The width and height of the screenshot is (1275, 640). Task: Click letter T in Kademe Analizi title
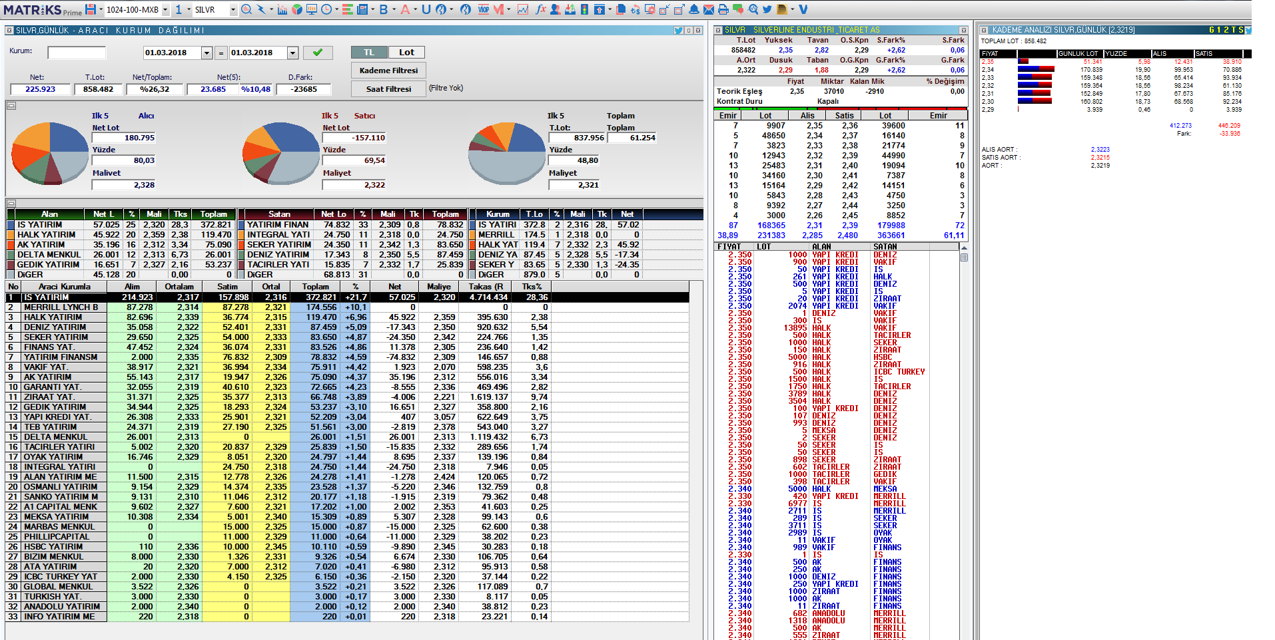point(1234,30)
